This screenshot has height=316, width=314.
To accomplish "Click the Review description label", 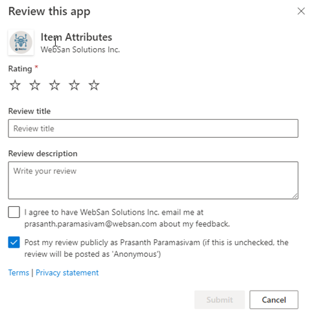I will pos(43,153).
